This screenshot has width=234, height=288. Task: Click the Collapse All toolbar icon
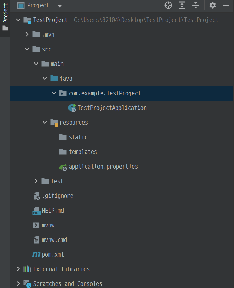coord(195,5)
